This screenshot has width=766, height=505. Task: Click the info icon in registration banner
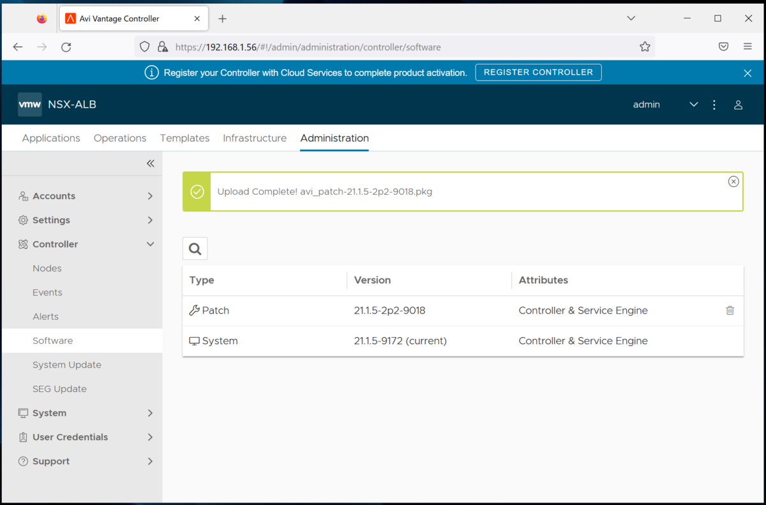click(151, 73)
